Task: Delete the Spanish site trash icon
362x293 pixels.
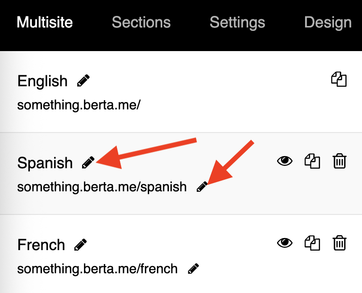Action: tap(339, 161)
